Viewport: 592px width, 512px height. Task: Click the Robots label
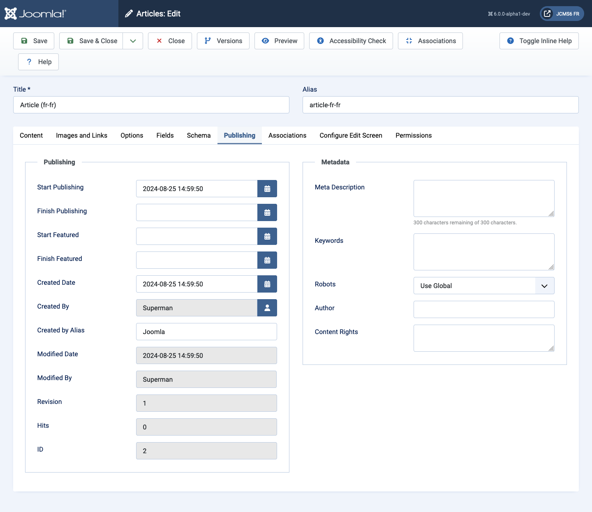[325, 284]
